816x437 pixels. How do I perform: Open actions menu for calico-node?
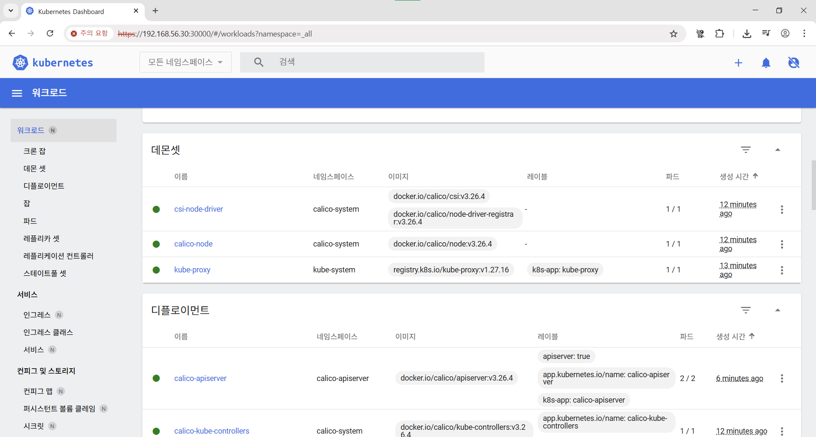pos(782,244)
